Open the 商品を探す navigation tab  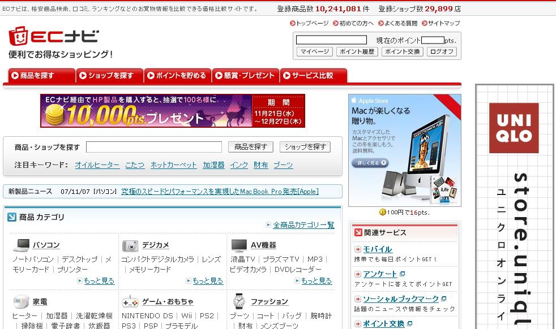[41, 75]
